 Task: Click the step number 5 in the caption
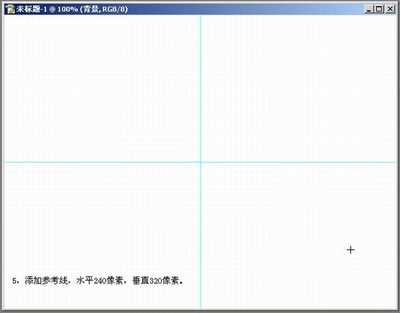coord(14,281)
